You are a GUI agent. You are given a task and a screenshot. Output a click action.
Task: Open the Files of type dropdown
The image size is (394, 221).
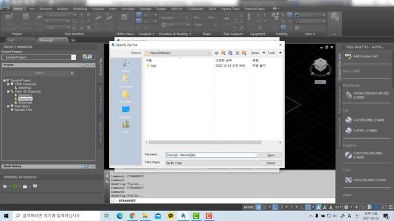(212, 163)
